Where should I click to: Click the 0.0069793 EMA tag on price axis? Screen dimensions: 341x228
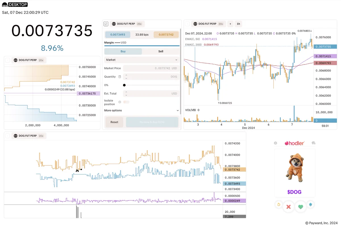coord(325,63)
